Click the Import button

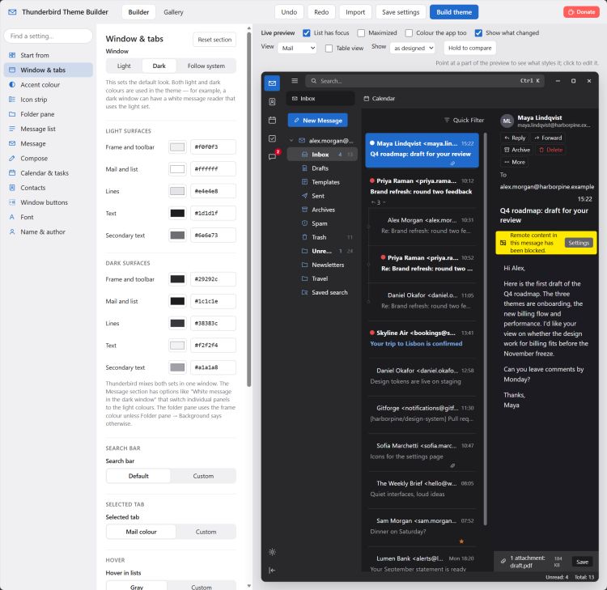click(355, 12)
